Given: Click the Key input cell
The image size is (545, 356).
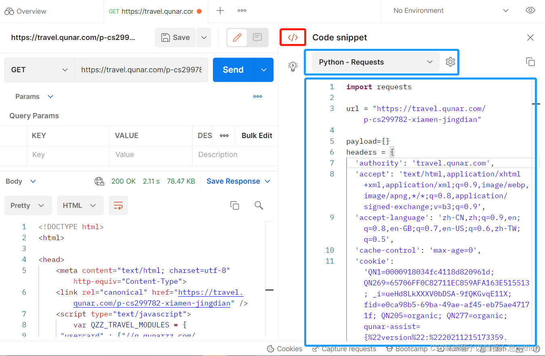Looking at the screenshot, I should (x=68, y=155).
